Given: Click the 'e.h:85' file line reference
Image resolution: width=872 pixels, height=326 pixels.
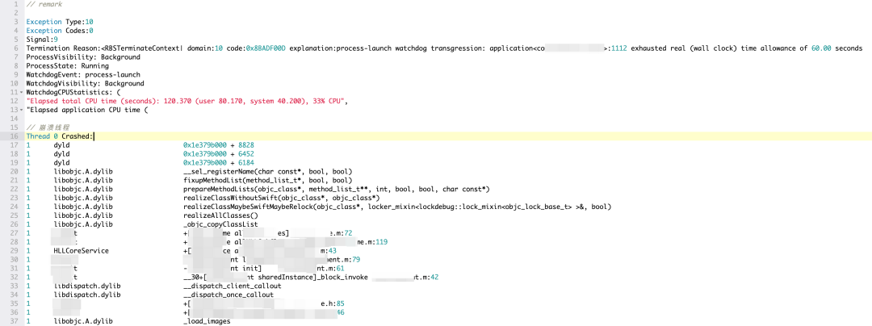Looking at the screenshot, I should point(332,305).
